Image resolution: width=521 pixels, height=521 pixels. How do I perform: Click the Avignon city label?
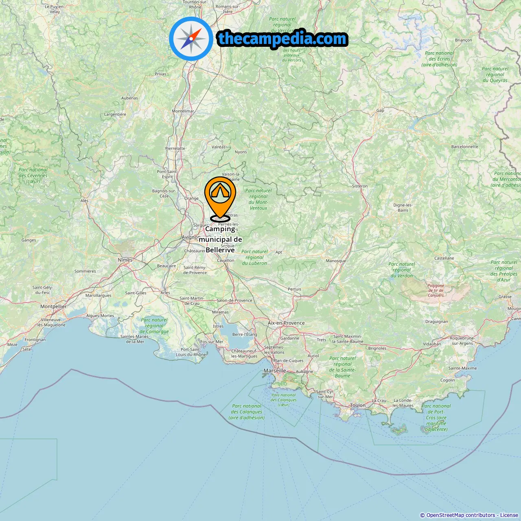[x=190, y=237]
